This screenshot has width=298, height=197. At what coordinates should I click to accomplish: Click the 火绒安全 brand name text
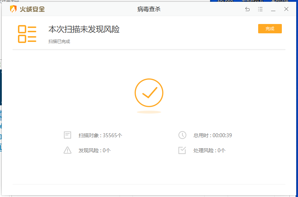tap(32, 9)
